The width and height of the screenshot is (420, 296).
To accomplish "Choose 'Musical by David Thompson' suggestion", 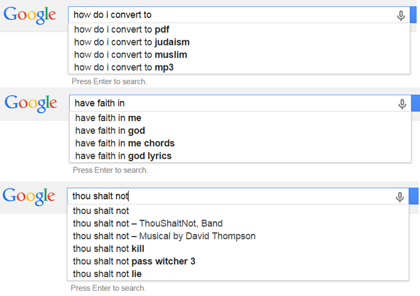I will click(x=164, y=236).
